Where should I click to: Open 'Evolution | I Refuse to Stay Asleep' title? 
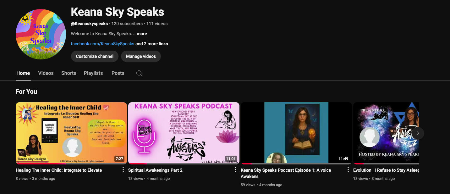point(386,170)
